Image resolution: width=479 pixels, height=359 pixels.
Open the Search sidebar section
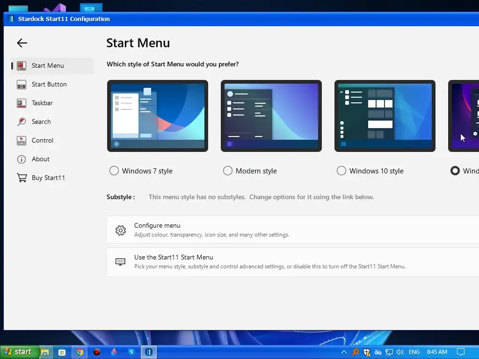52,122
